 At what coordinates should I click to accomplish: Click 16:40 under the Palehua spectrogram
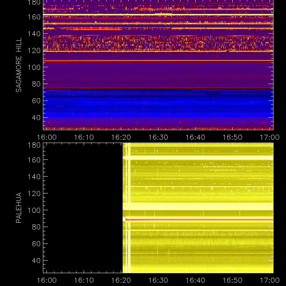[x=195, y=280]
